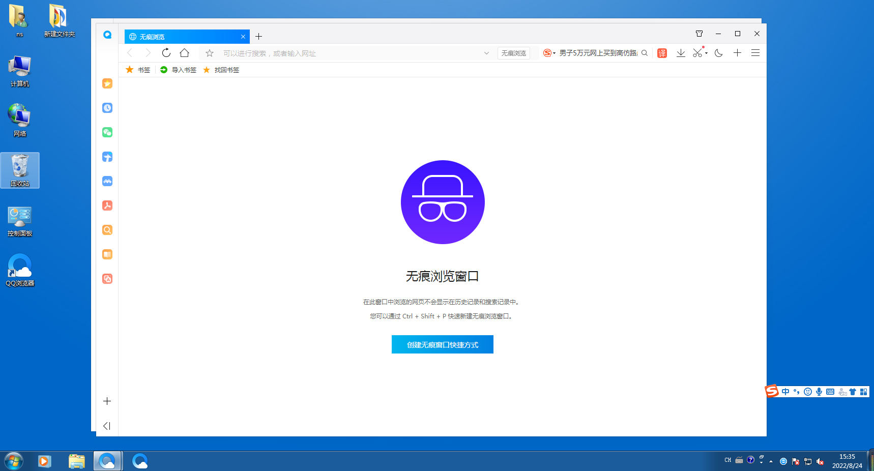Select the 控制面板 desktop icon
The width and height of the screenshot is (874, 471).
[20, 221]
